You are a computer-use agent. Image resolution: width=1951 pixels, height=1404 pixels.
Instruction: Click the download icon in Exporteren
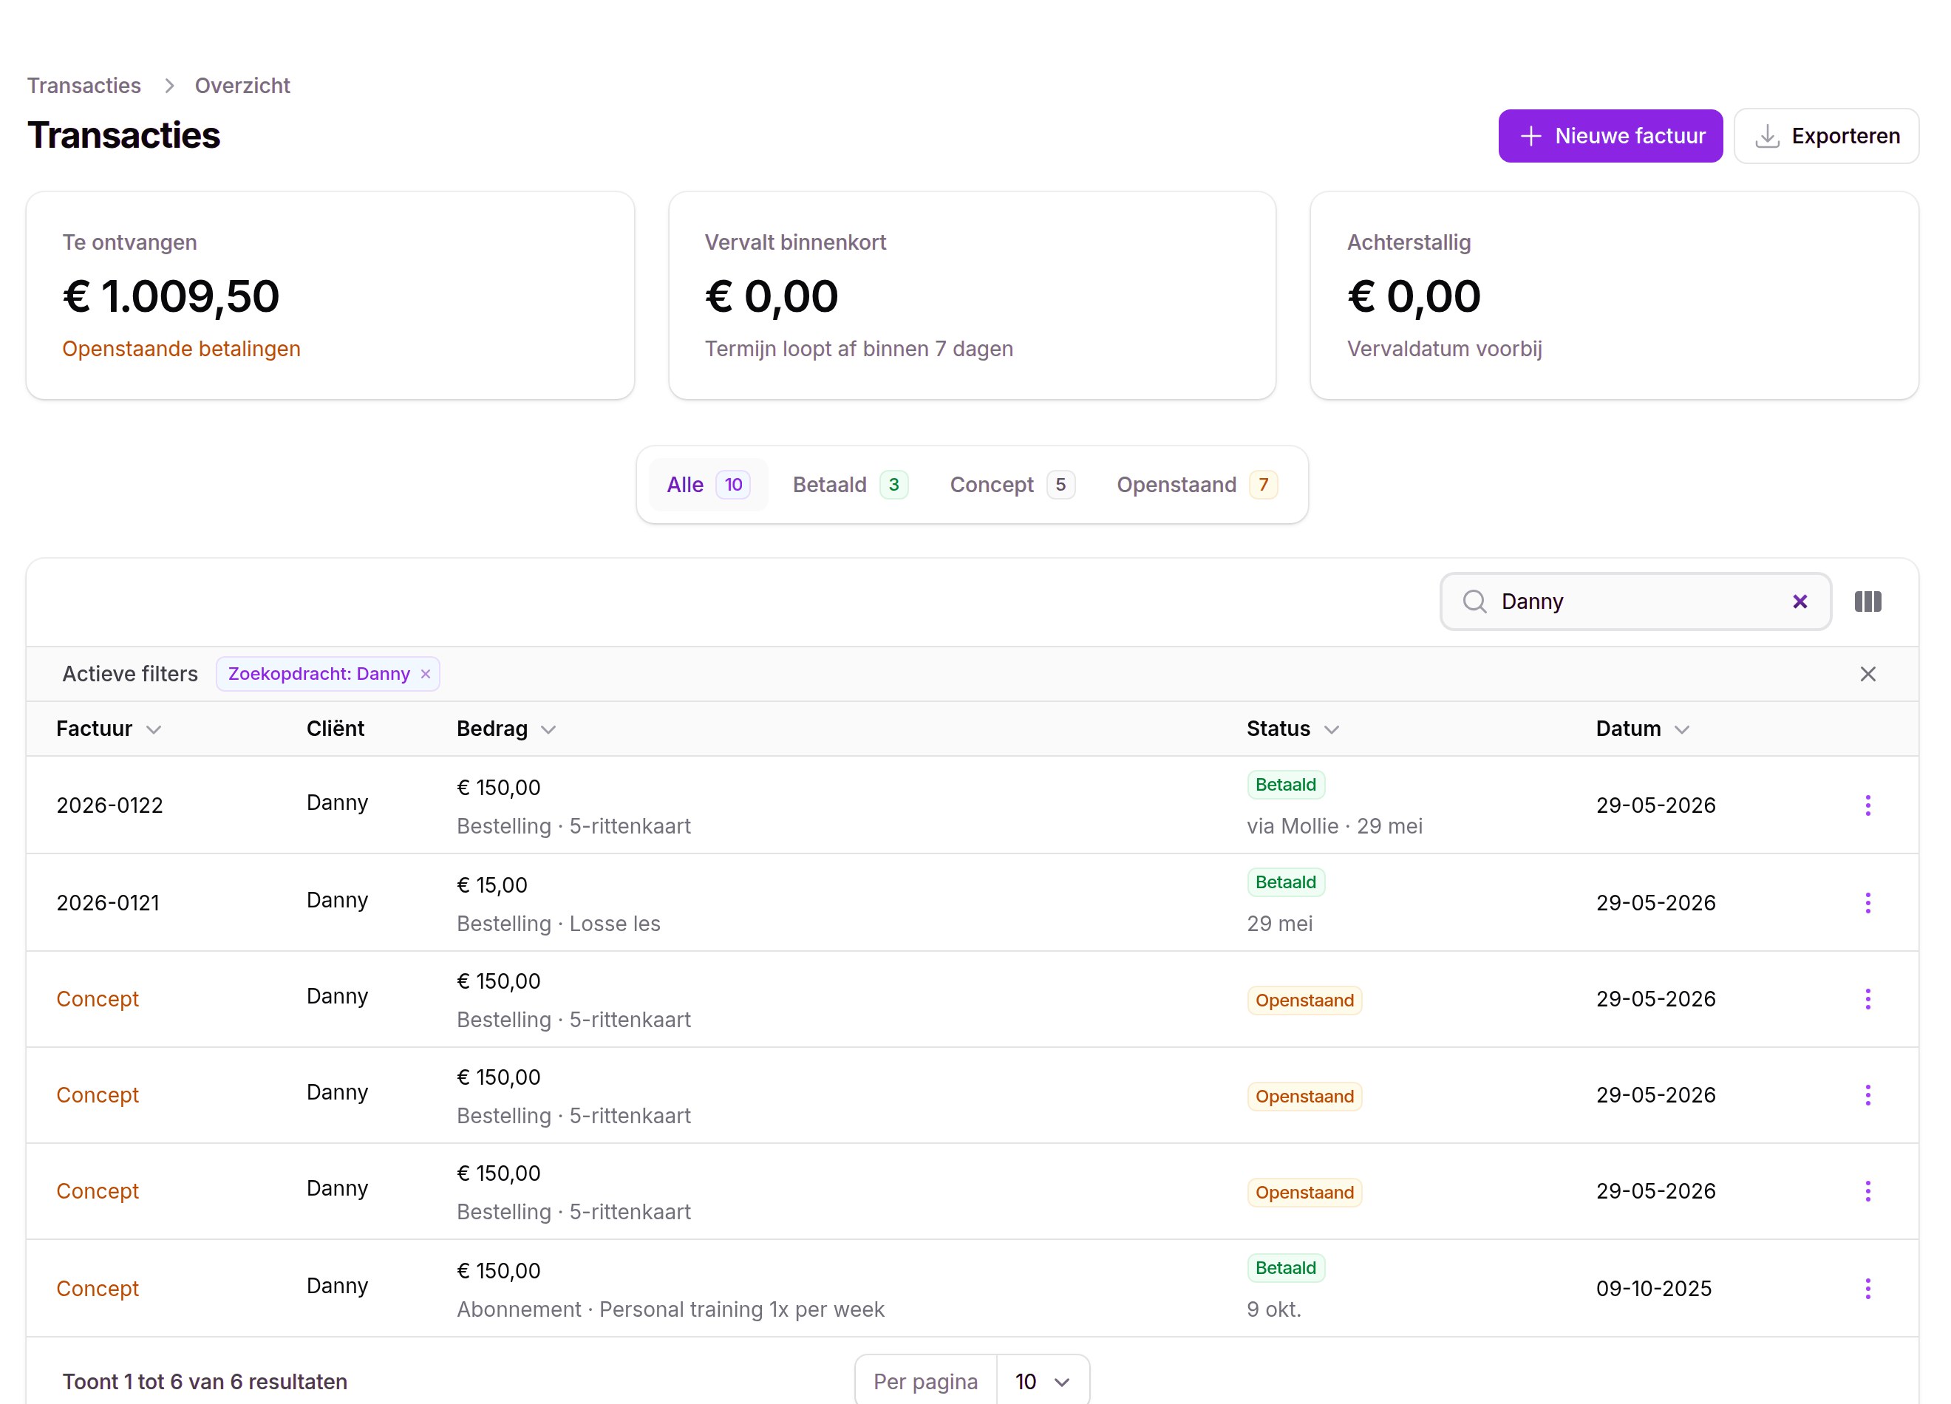(1767, 136)
